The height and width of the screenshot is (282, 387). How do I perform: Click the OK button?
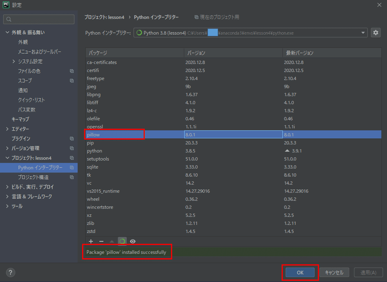click(x=300, y=272)
